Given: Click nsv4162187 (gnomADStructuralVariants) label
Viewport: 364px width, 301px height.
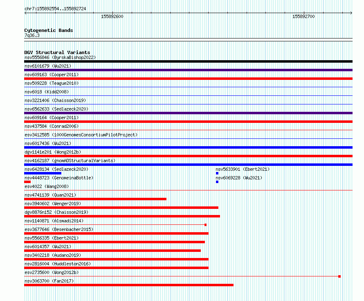Looking at the screenshot, I should point(70,161).
